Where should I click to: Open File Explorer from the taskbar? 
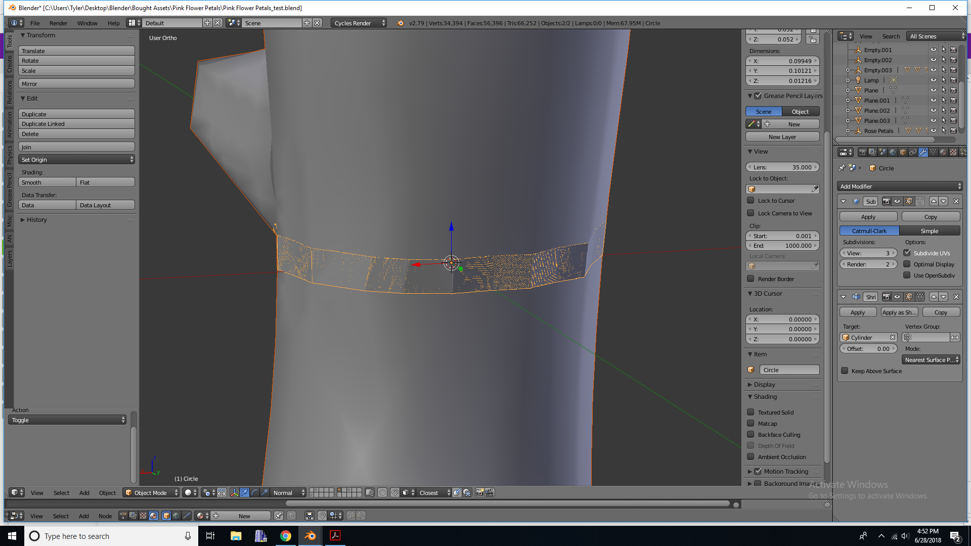236,536
